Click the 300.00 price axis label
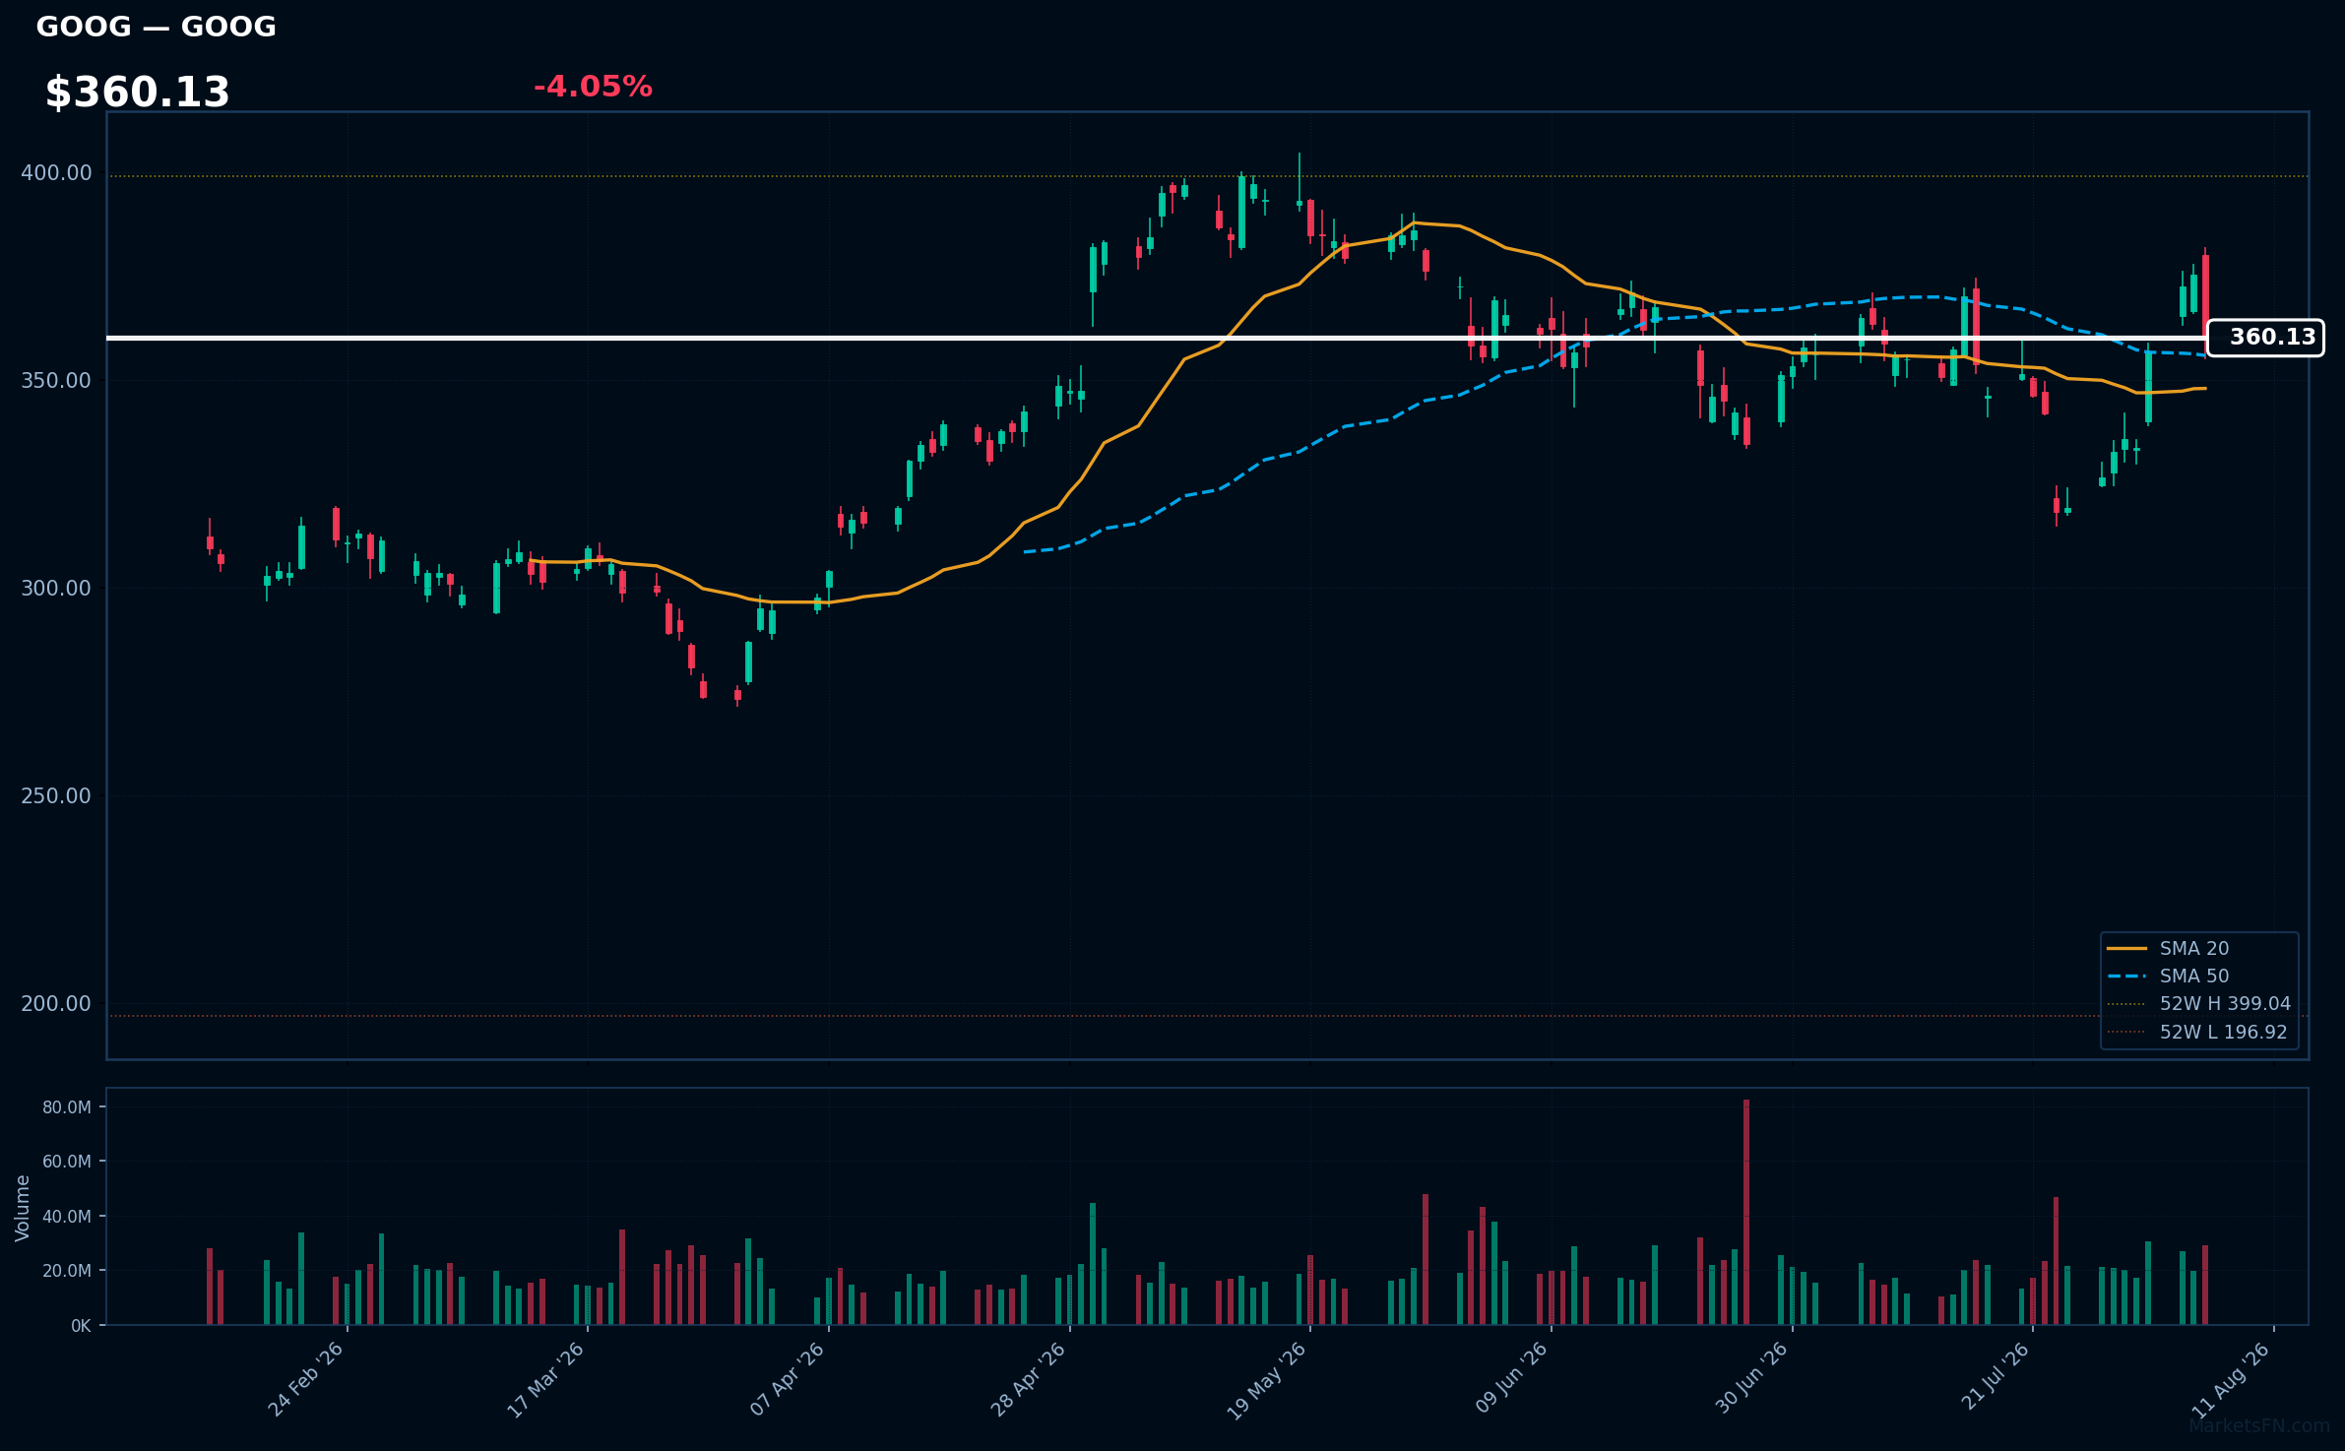Screen dimensions: 2345x1451 click(56, 589)
